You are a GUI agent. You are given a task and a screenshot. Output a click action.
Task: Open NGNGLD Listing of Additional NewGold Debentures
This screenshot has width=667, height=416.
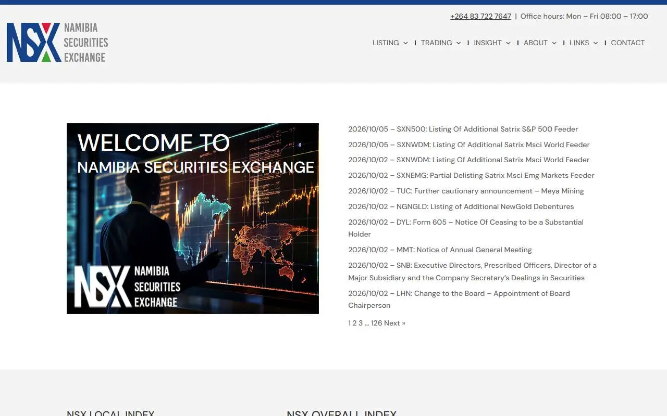pyautogui.click(x=461, y=206)
